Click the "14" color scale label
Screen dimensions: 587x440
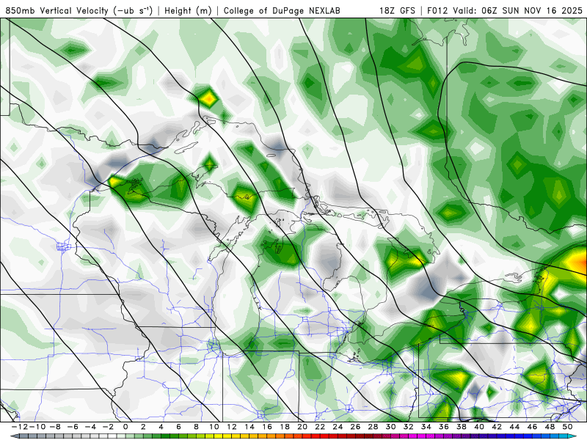pos(249,427)
